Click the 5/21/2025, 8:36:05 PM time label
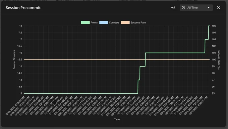 (x=198, y=105)
